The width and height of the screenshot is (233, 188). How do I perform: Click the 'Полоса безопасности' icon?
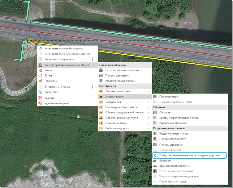point(155,139)
